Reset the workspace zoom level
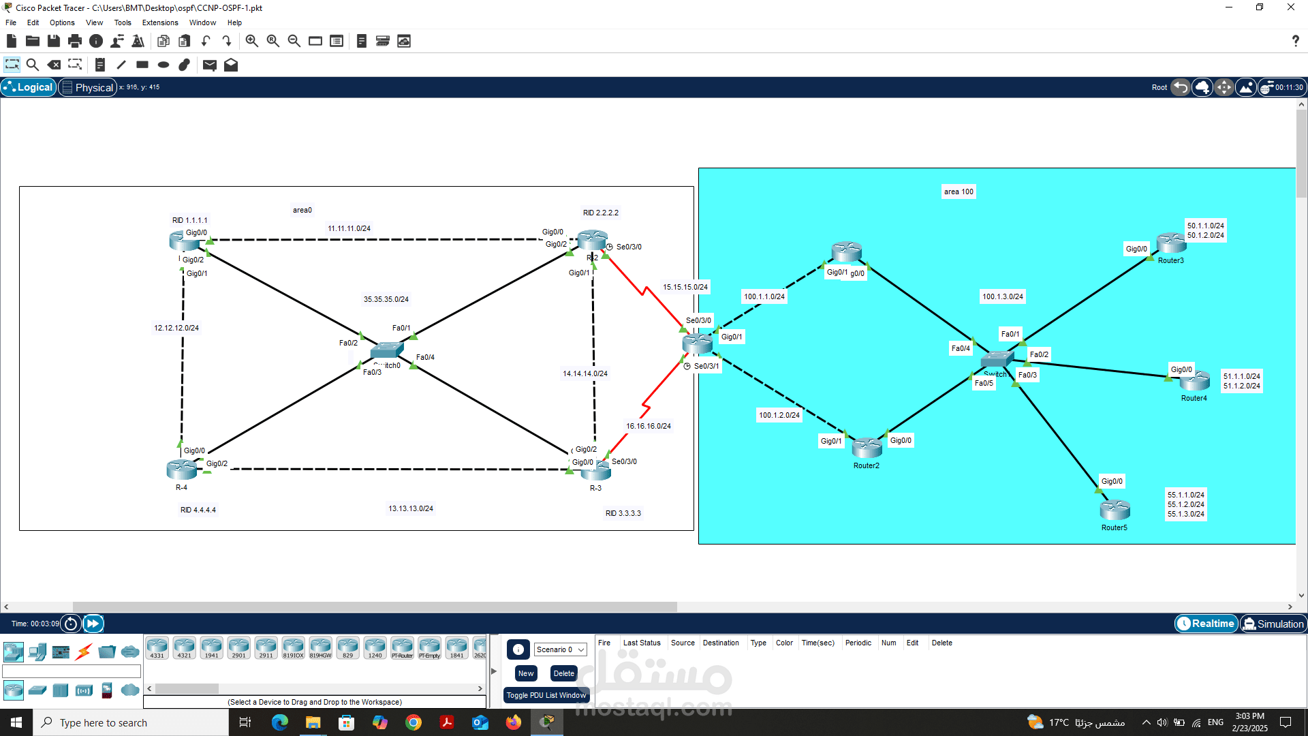1308x736 pixels. coord(273,41)
